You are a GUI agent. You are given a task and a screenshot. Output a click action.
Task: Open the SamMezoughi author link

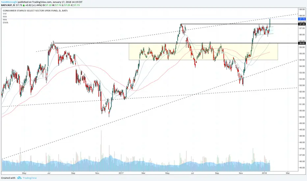(x=9, y=2)
